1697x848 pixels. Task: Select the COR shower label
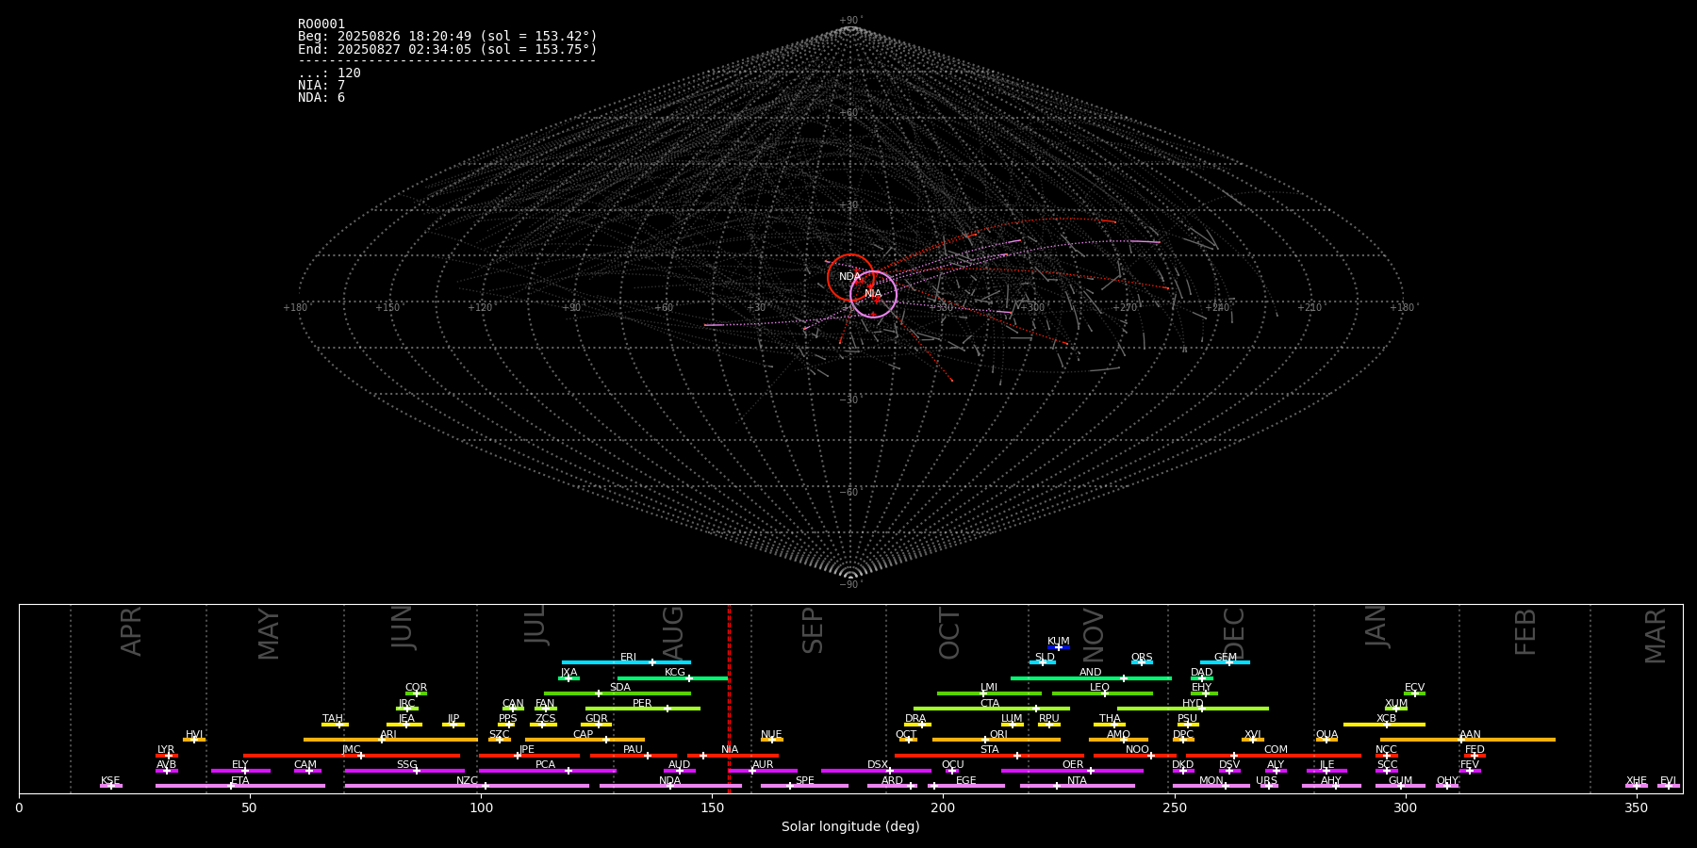pyautogui.click(x=416, y=688)
